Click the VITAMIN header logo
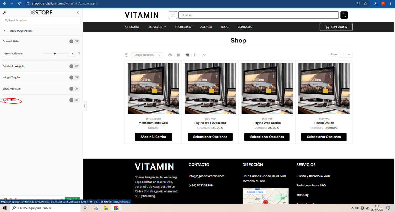The height and width of the screenshot is (212, 395). click(141, 15)
